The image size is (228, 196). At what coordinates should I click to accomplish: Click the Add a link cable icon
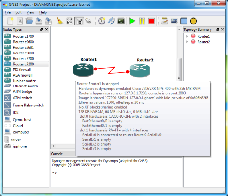89,21
